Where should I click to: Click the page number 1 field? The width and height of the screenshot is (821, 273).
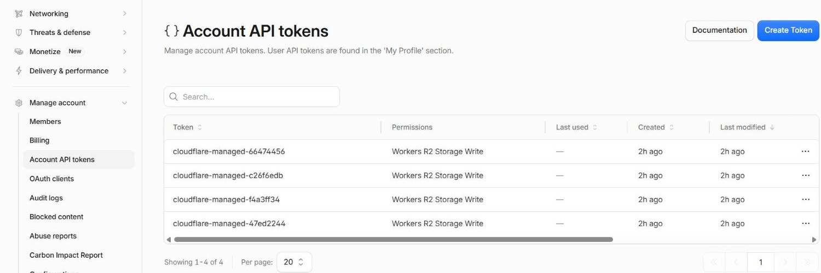tap(760, 262)
